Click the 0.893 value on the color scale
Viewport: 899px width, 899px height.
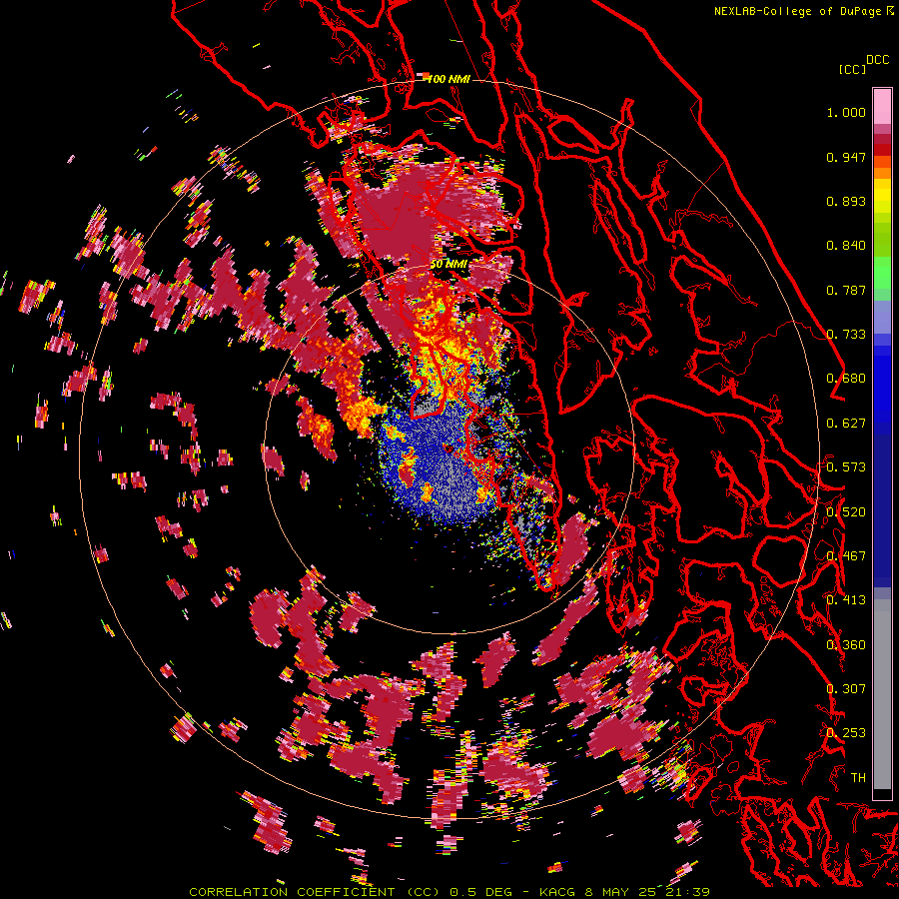click(x=846, y=201)
